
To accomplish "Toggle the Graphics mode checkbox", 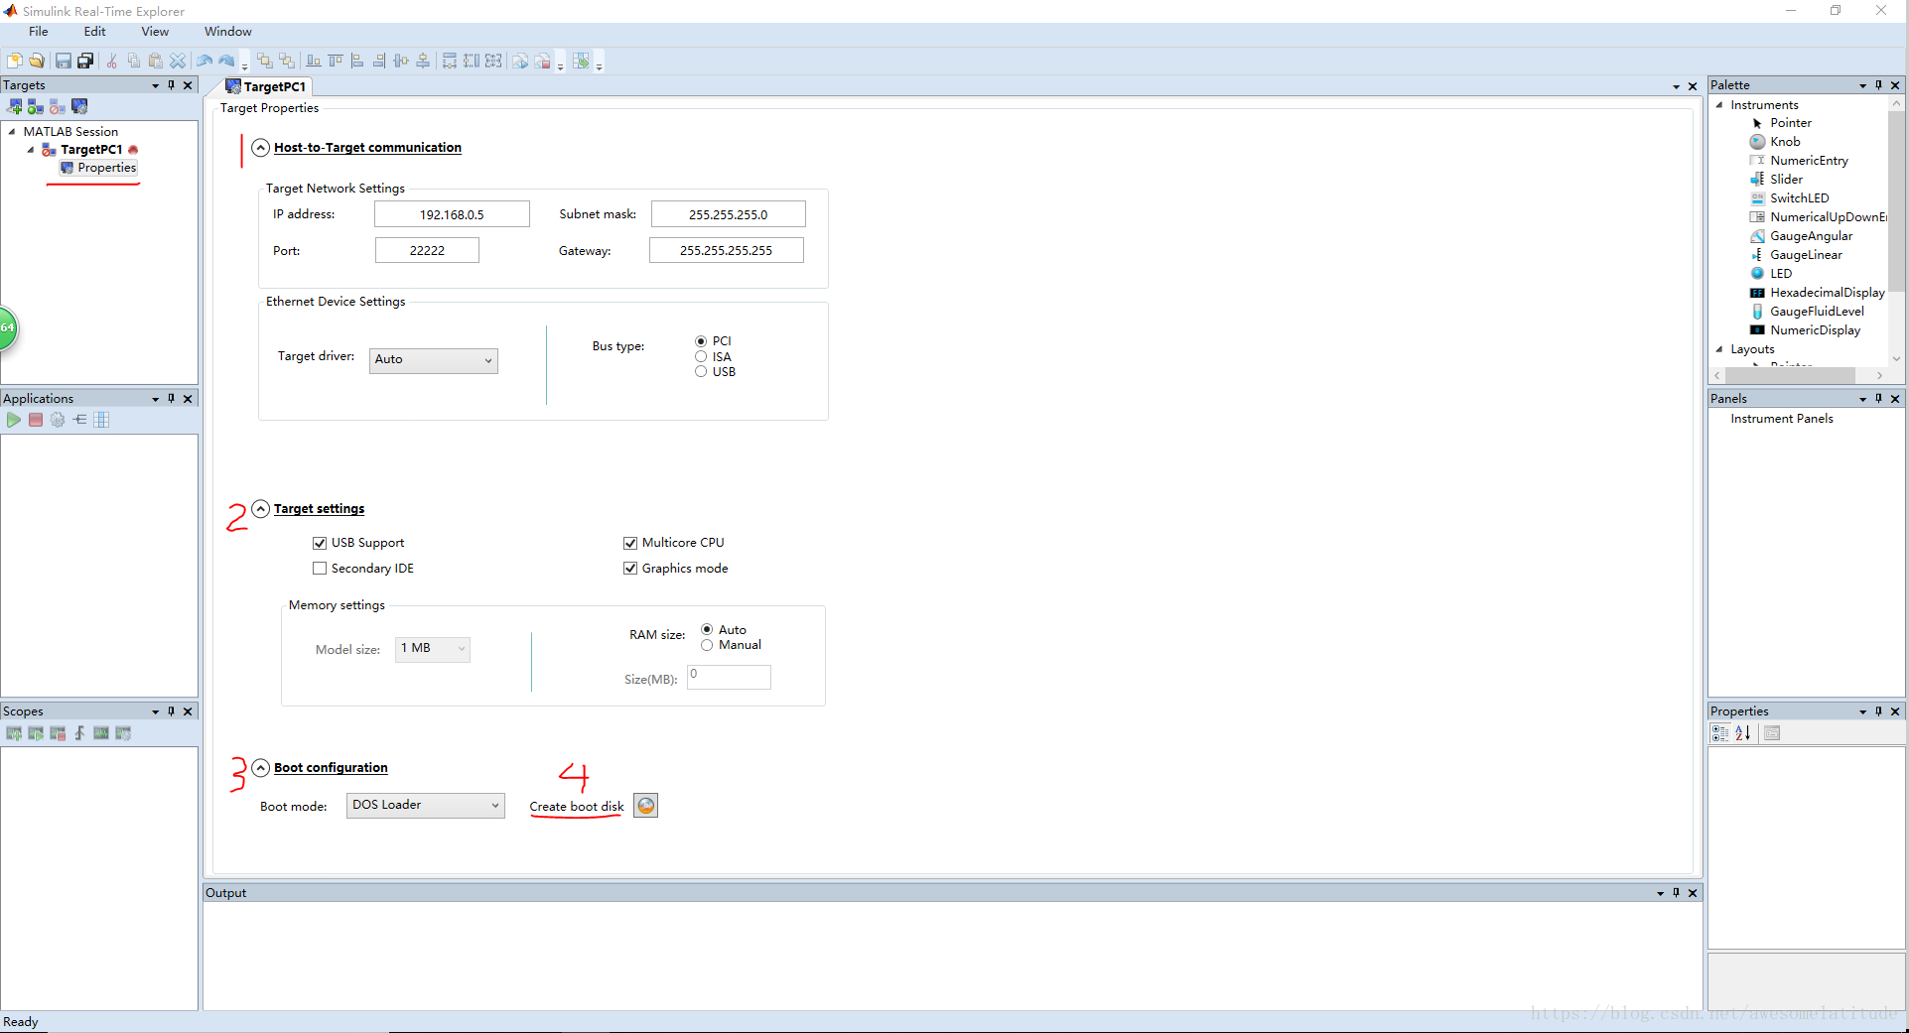I will click(x=630, y=569).
